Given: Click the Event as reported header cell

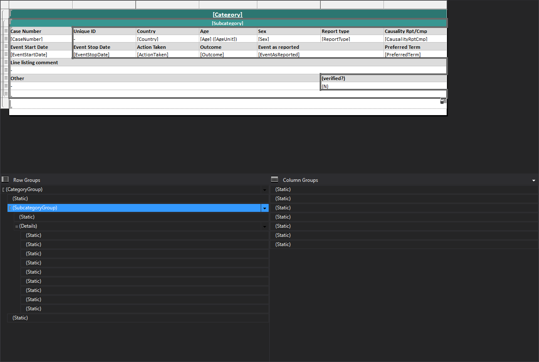Looking at the screenshot, I should tap(320, 47).
